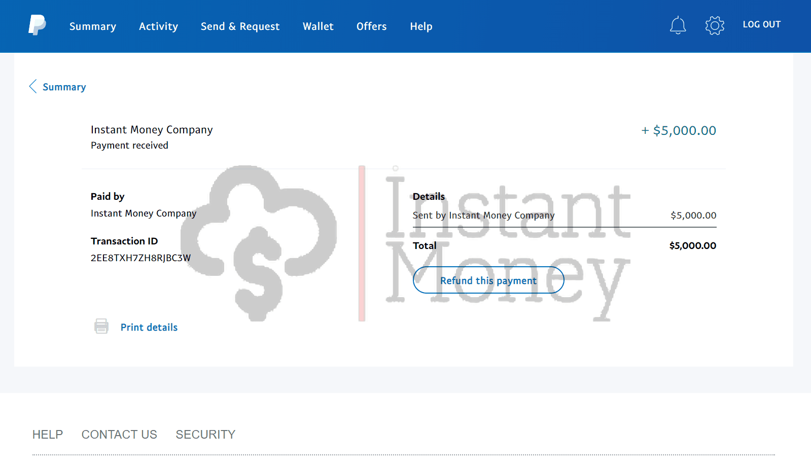
Task: Open Send & Request menu item
Action: coord(240,26)
